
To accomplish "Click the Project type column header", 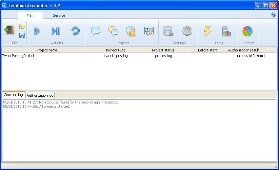I will pos(116,50).
